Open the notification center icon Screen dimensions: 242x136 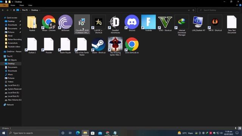click(237, 133)
